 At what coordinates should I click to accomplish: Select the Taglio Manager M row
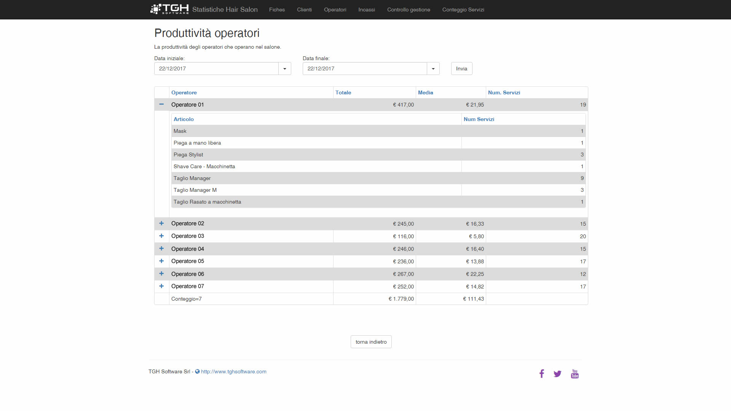click(x=378, y=190)
